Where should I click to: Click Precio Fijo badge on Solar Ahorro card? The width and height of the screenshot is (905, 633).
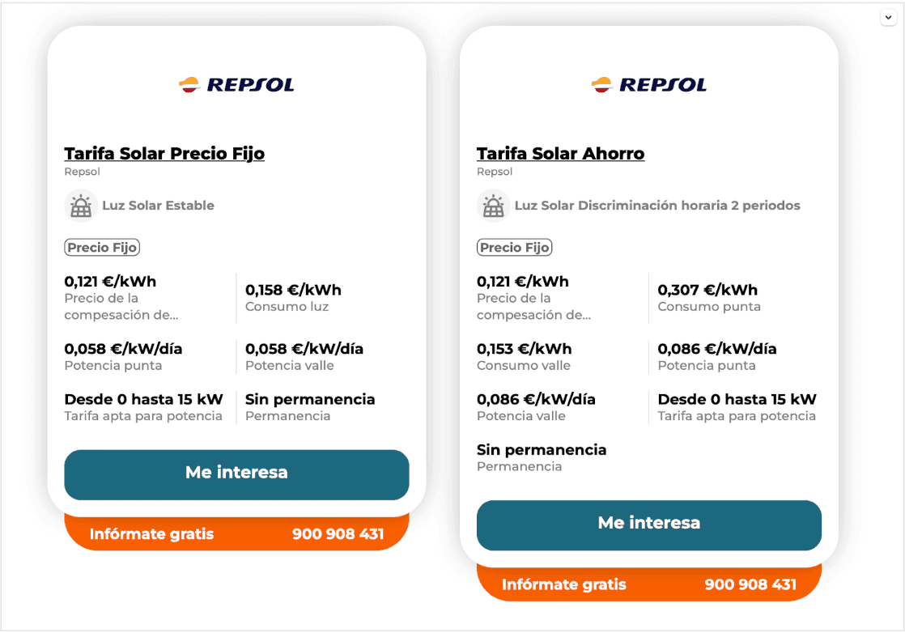point(514,248)
